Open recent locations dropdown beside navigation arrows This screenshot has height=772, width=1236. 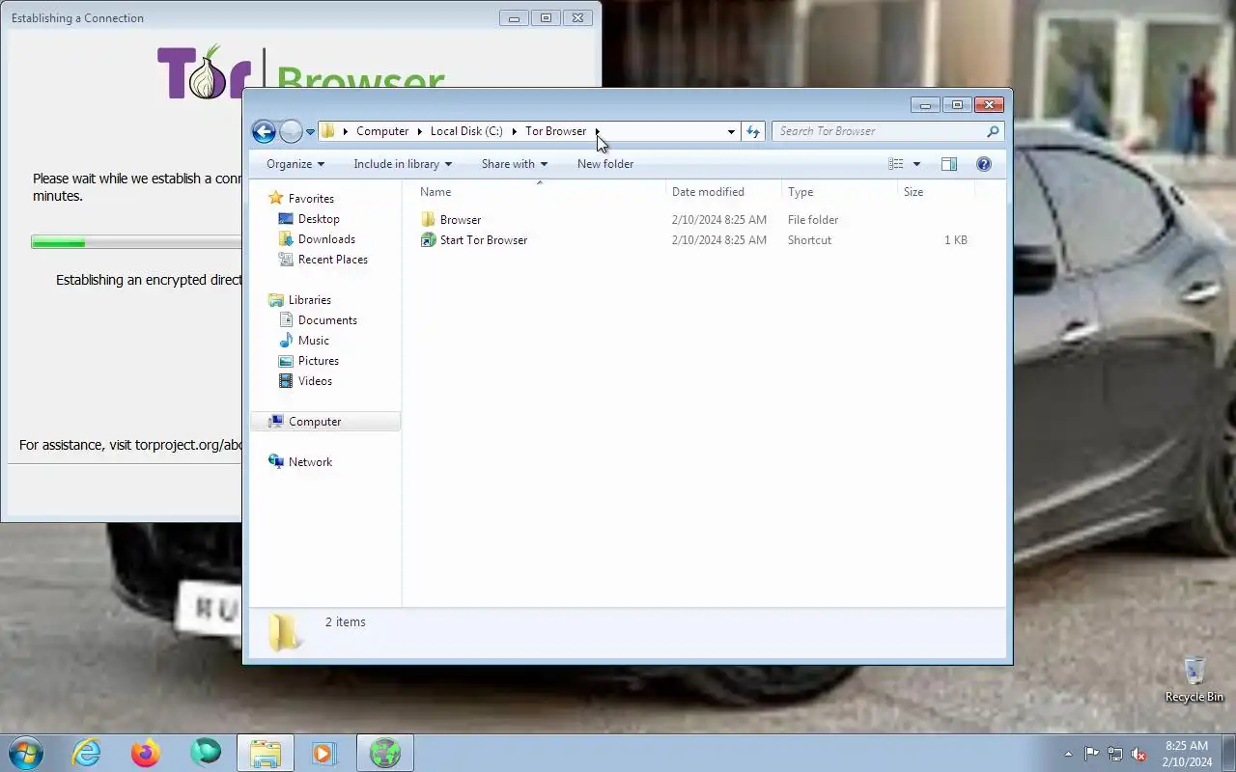click(311, 131)
